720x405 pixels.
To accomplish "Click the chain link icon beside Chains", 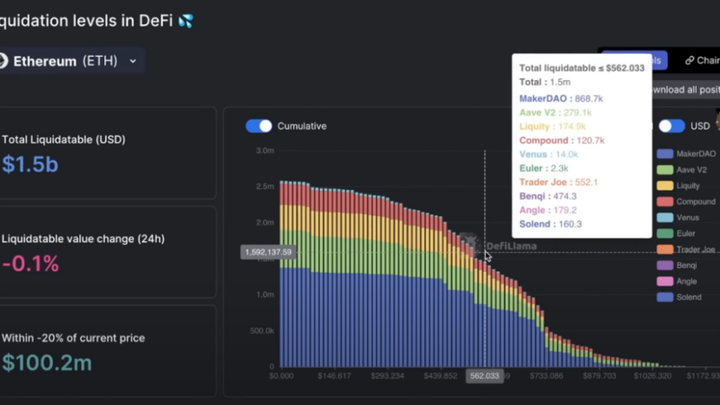I will pos(689,60).
